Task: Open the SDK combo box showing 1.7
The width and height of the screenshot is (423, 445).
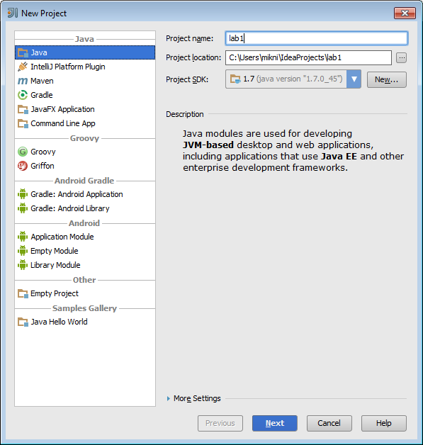Action: click(293, 79)
